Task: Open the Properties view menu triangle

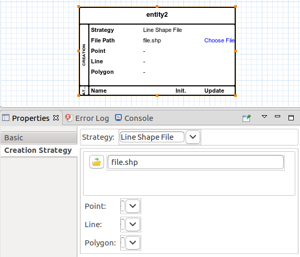Action: pyautogui.click(x=264, y=116)
